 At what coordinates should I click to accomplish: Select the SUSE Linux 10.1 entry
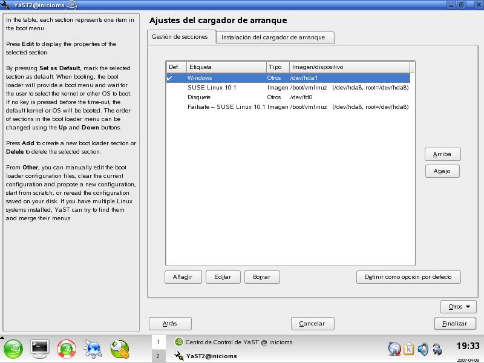(x=212, y=88)
